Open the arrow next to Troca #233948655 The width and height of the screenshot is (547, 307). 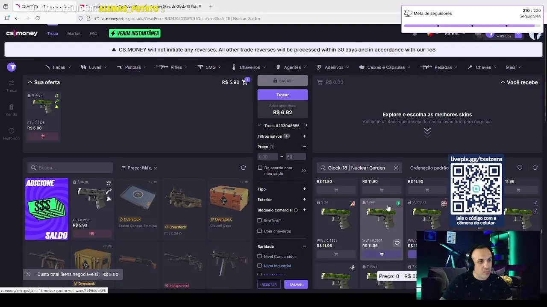[305, 125]
